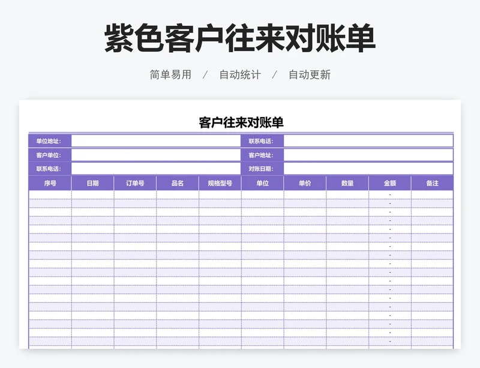Click the 单位地址 input field
Screen dimensions: 480x368
point(156,141)
